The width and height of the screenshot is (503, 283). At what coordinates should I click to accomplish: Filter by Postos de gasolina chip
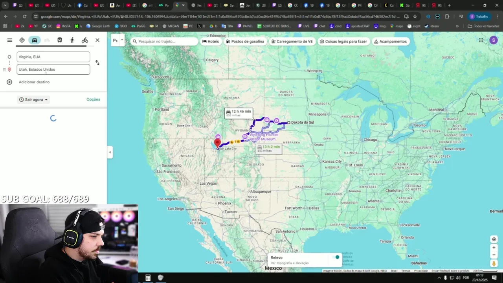tap(245, 41)
